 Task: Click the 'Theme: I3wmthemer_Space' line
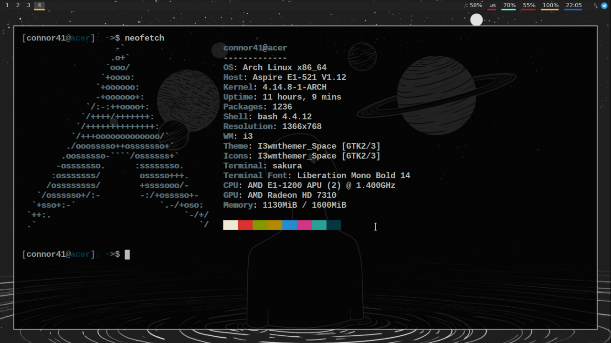[x=302, y=146]
